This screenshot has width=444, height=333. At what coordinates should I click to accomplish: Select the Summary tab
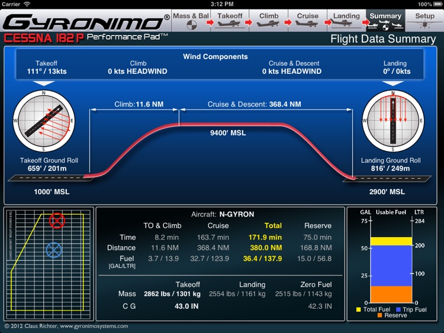[x=385, y=20]
